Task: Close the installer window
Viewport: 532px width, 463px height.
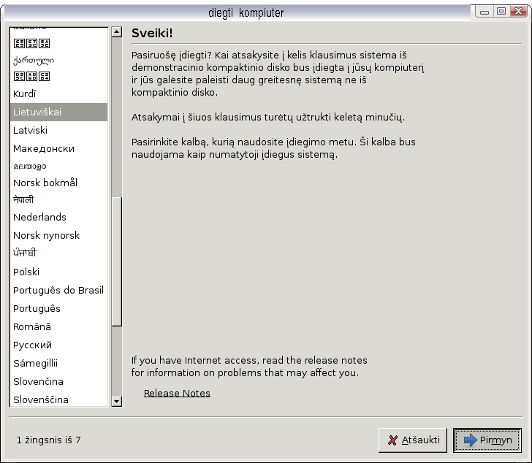Action: (x=518, y=11)
